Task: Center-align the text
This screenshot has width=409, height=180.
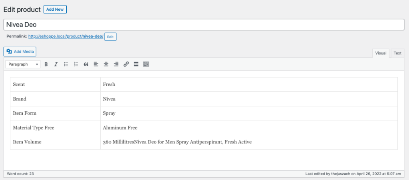Action: [x=106, y=64]
